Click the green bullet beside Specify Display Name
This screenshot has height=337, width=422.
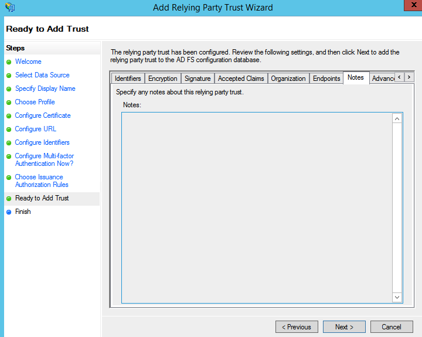pos(9,89)
